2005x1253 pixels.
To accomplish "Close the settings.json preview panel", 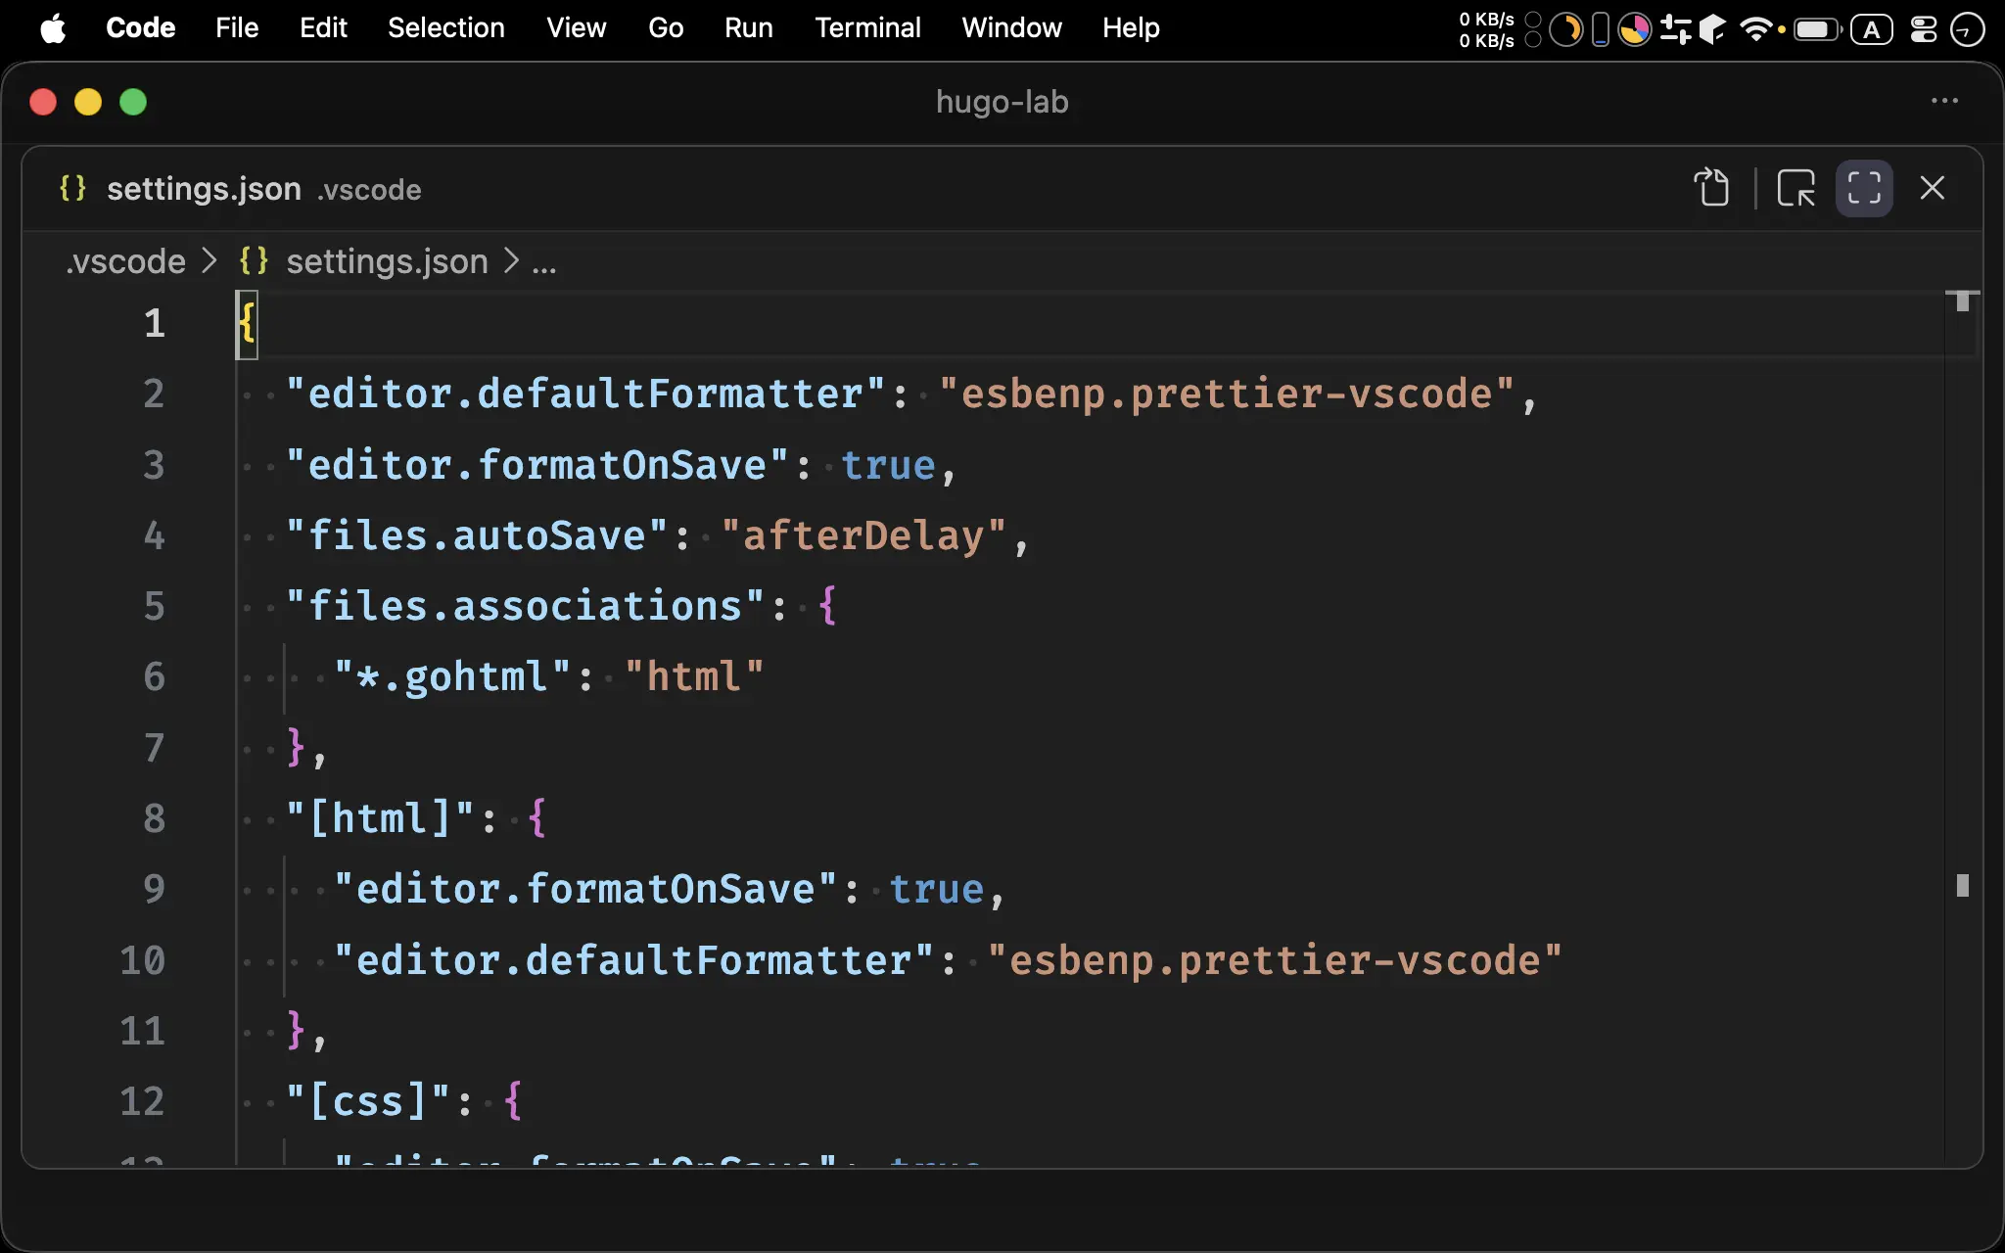I will click(x=1932, y=187).
